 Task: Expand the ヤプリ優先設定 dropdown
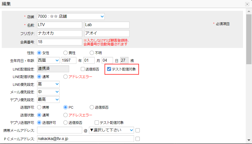pos(48,100)
